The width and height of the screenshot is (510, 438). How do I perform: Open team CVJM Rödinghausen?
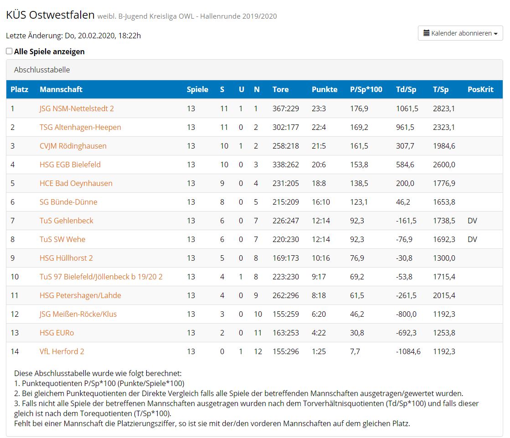[x=73, y=146]
